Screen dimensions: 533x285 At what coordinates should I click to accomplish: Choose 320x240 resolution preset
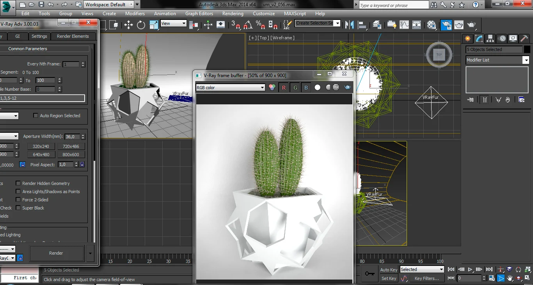coord(41,146)
